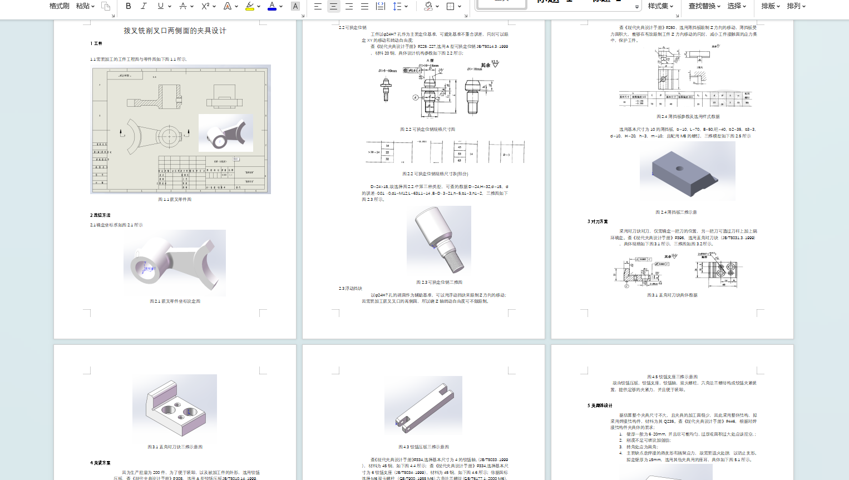Image resolution: width=849 pixels, height=480 pixels.
Task: Open the clipboard dialog launcher
Action: point(113,16)
